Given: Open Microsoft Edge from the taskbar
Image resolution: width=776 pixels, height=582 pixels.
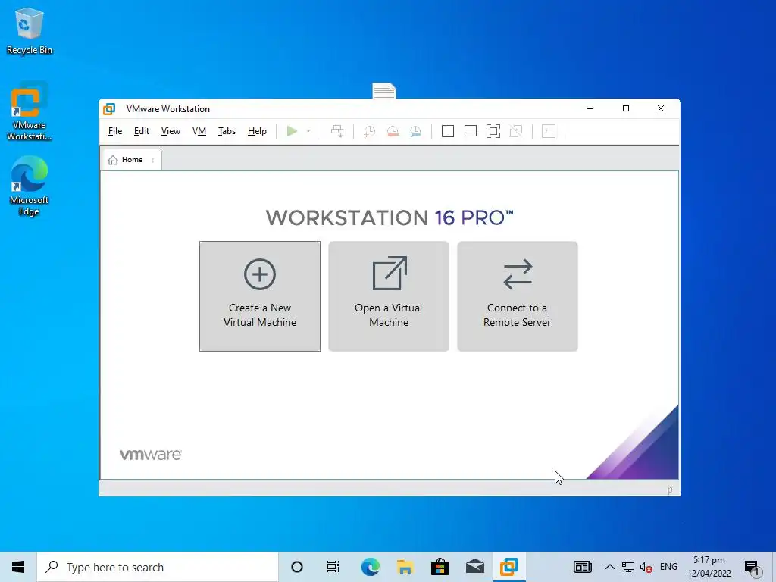Looking at the screenshot, I should click(370, 567).
